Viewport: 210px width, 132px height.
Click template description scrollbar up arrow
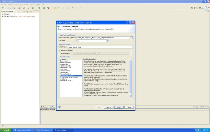pos(130,61)
